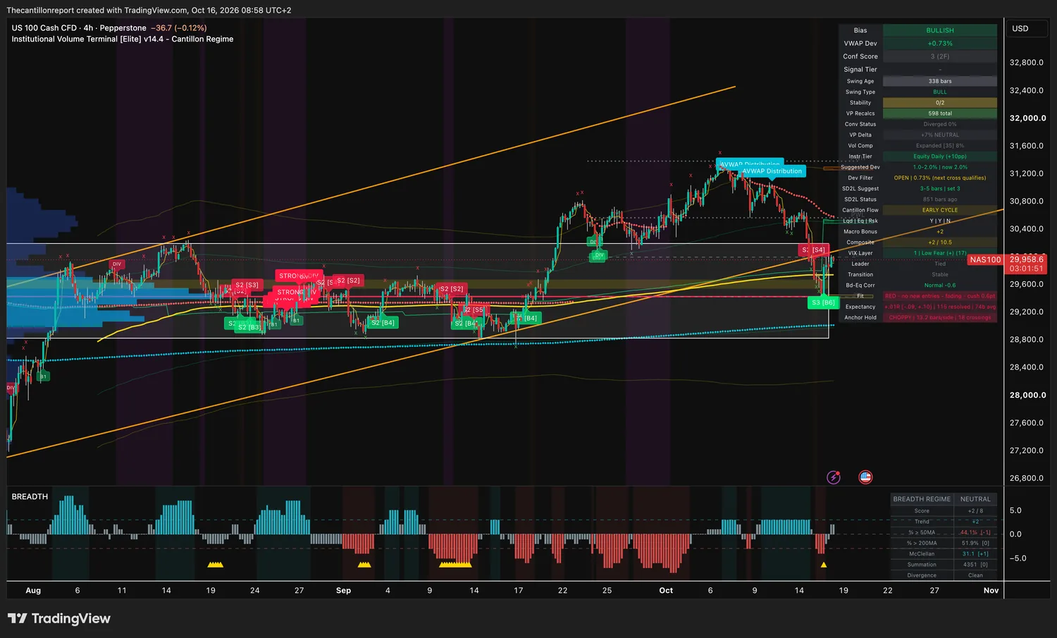Click the Institutional Volume Terminal indicator title
Image resolution: width=1057 pixels, height=638 pixels.
[123, 39]
